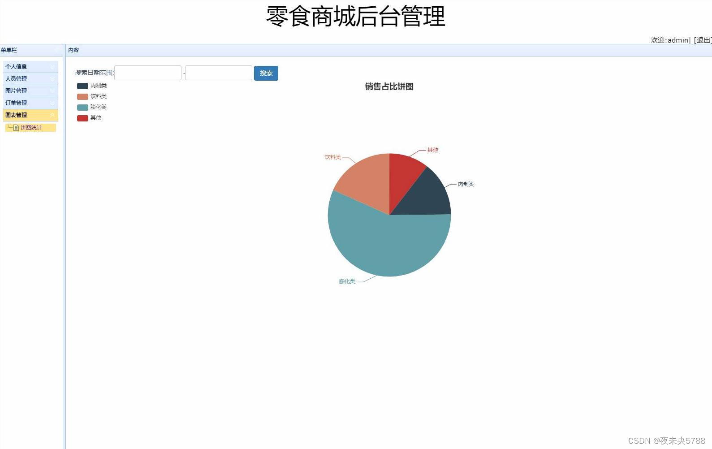The width and height of the screenshot is (712, 449).
Task: Click the 欢迎:admin text
Action: (x=669, y=40)
